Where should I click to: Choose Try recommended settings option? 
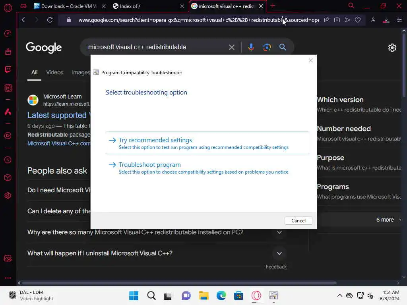(x=207, y=143)
